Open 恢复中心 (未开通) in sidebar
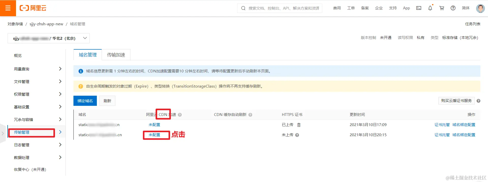488x182 pixels. pyautogui.click(x=30, y=169)
